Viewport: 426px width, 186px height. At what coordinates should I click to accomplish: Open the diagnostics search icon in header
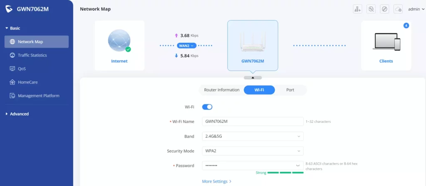click(x=371, y=9)
